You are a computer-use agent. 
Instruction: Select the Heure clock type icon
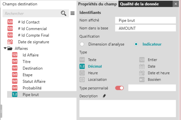(82, 73)
